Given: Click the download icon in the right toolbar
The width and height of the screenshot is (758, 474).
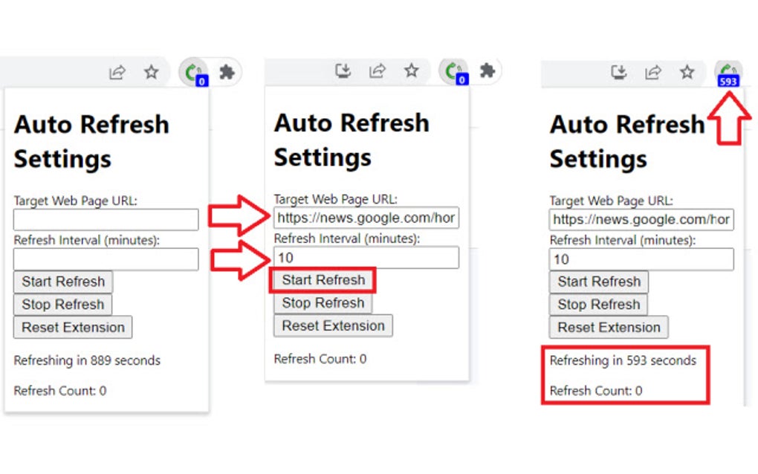Looking at the screenshot, I should [618, 72].
